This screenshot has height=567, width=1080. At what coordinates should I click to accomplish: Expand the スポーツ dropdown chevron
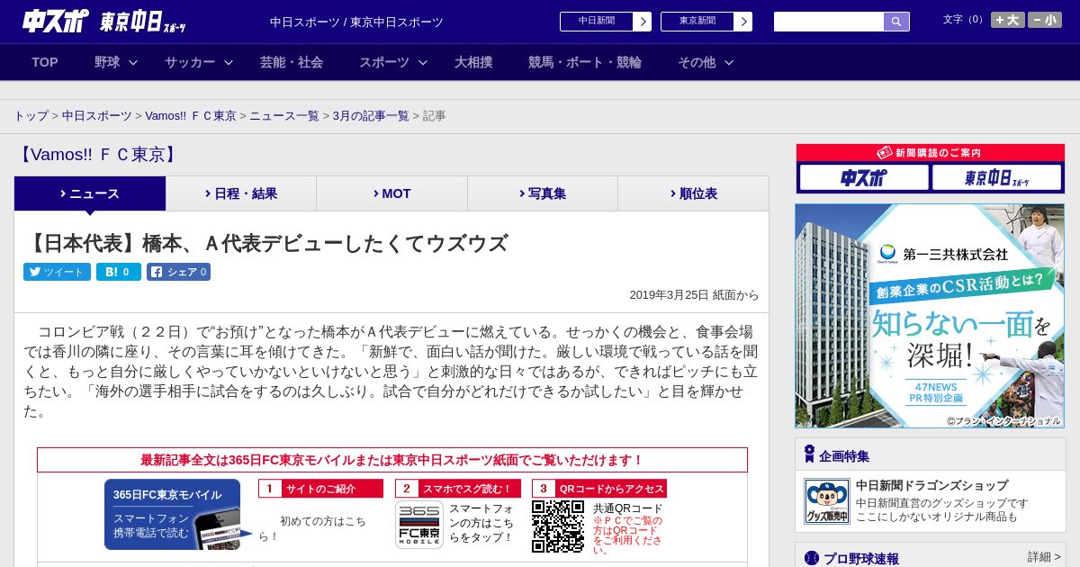click(x=423, y=63)
